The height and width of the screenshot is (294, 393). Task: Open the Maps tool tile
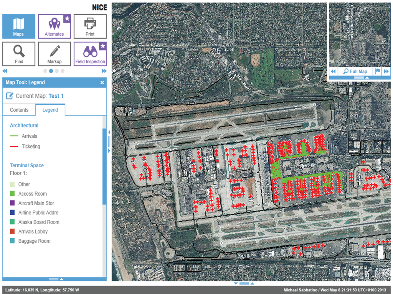click(x=19, y=26)
